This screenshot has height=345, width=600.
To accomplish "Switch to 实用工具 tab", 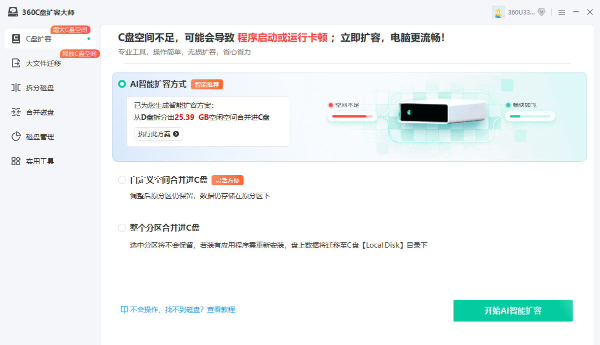I will pos(50,161).
